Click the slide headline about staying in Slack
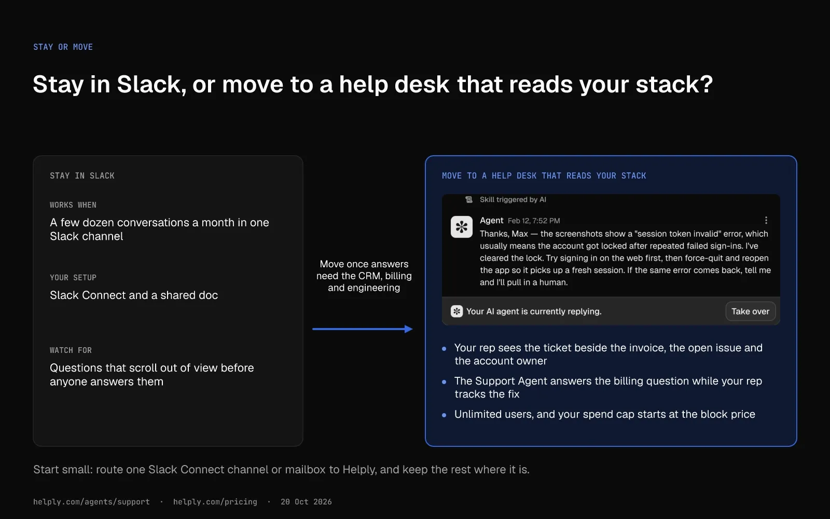The image size is (830, 519). click(373, 84)
